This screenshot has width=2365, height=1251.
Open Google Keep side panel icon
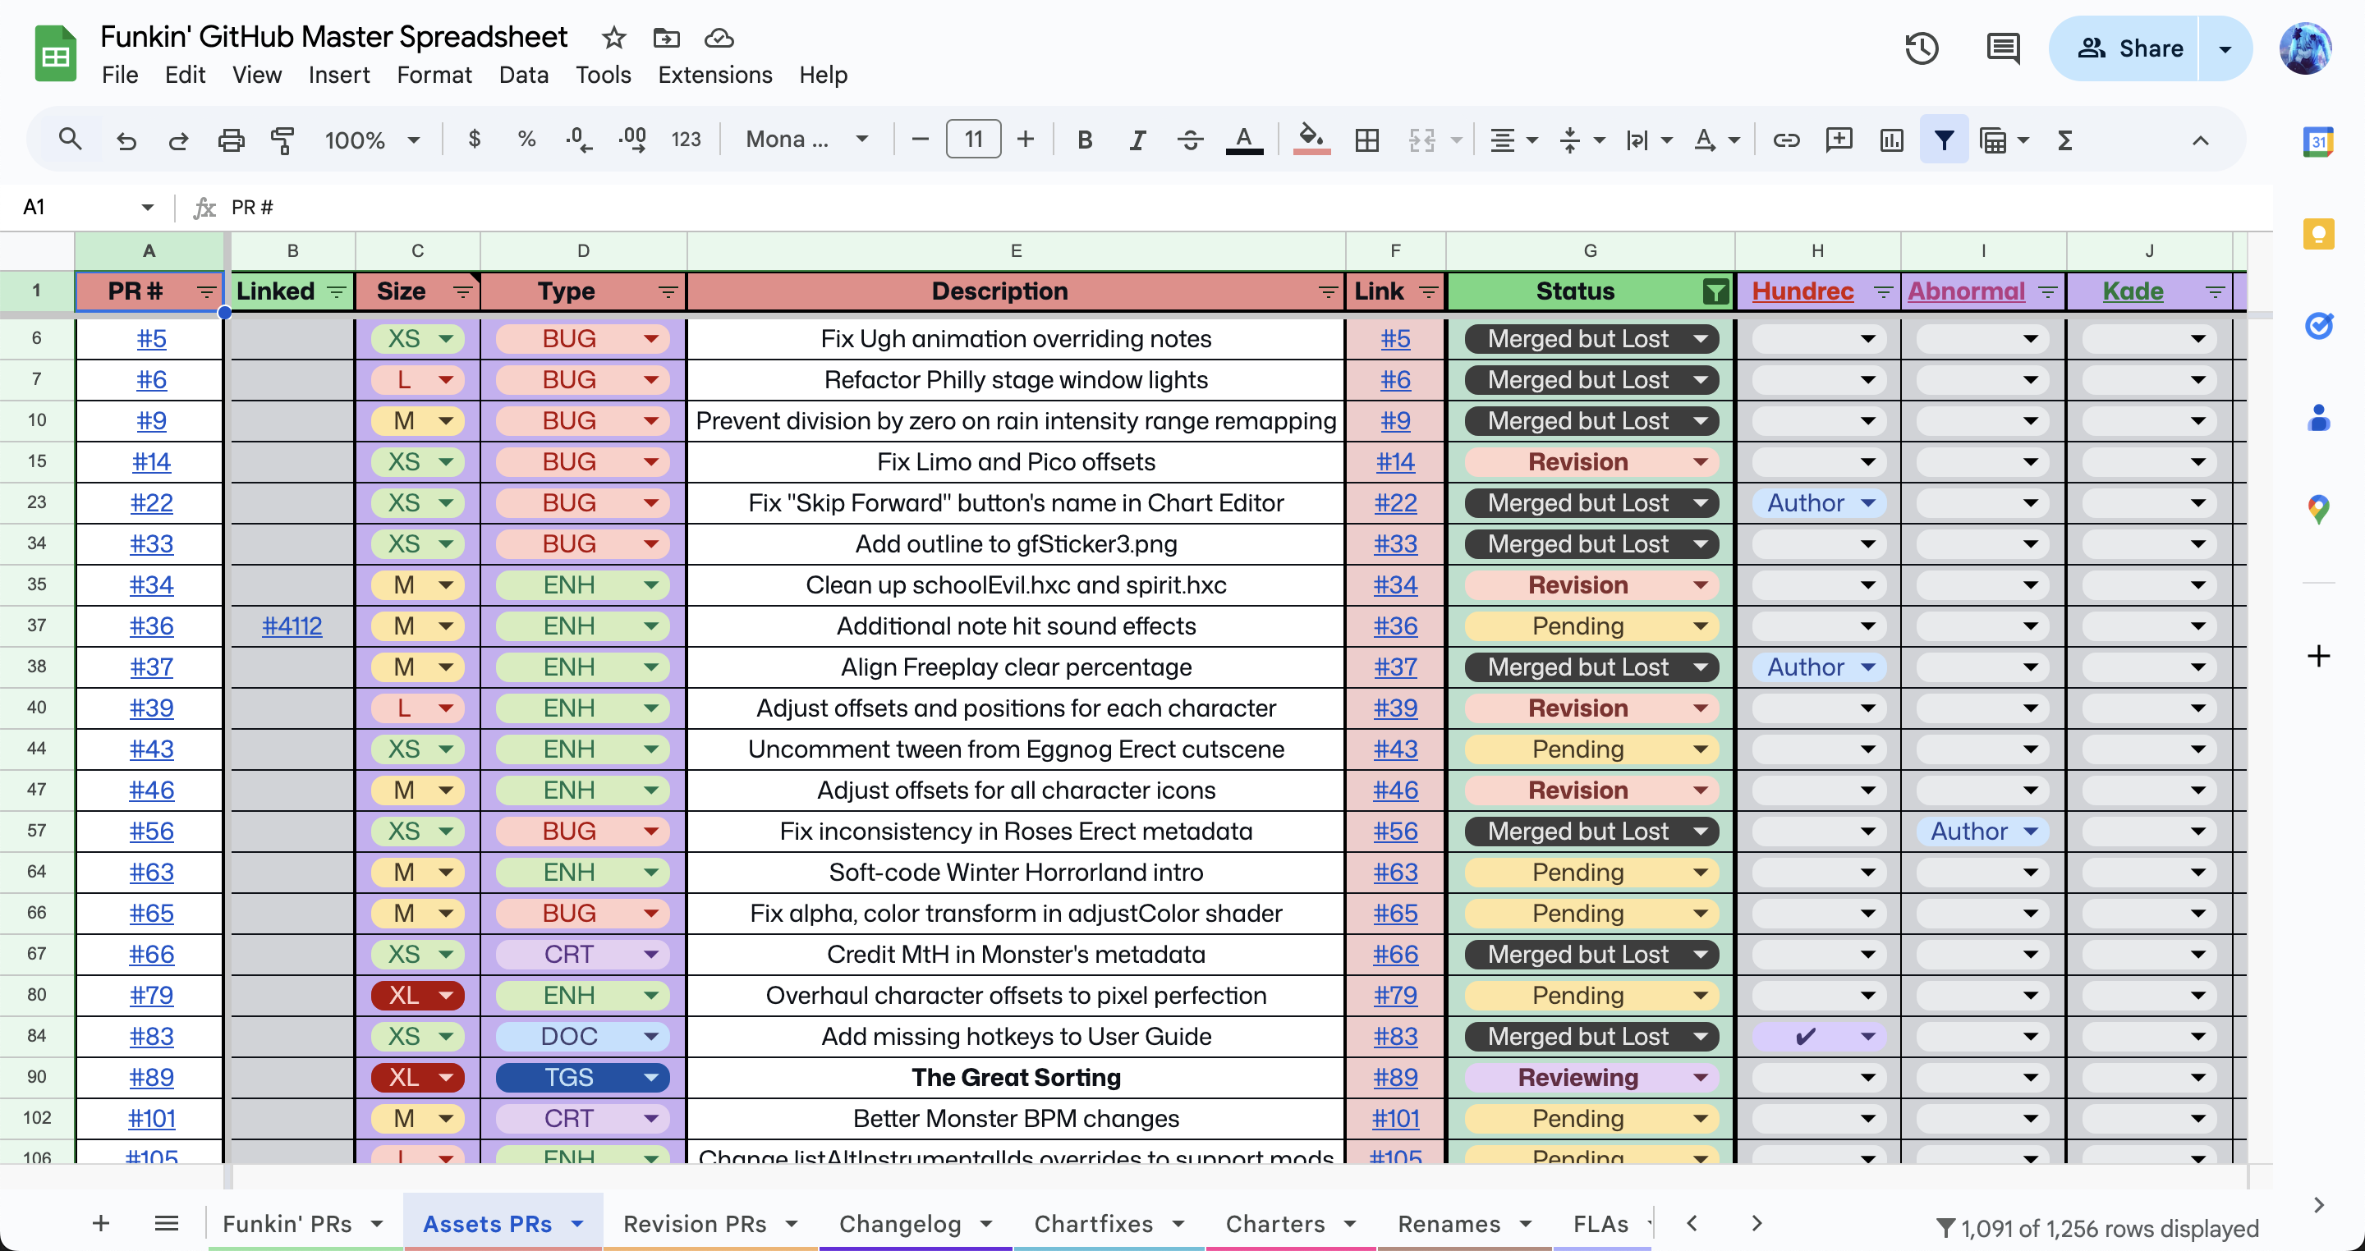pyautogui.click(x=2319, y=234)
